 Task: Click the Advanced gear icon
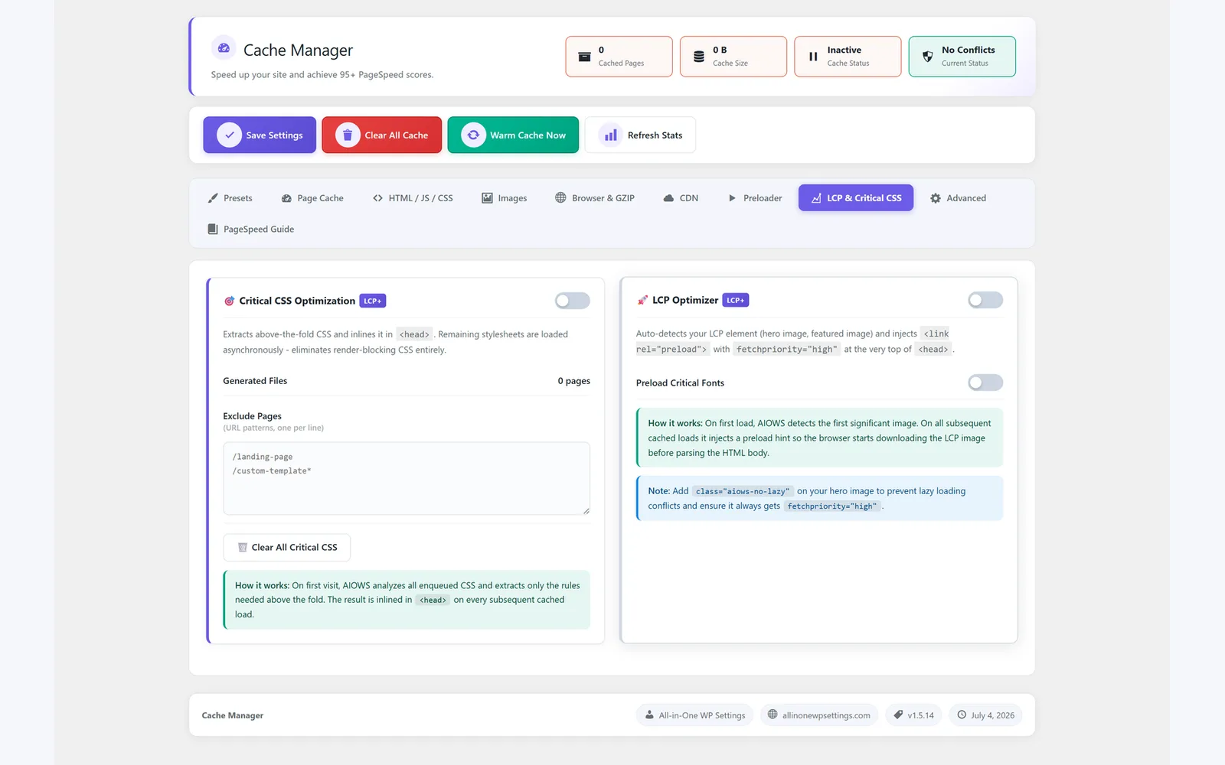(936, 198)
